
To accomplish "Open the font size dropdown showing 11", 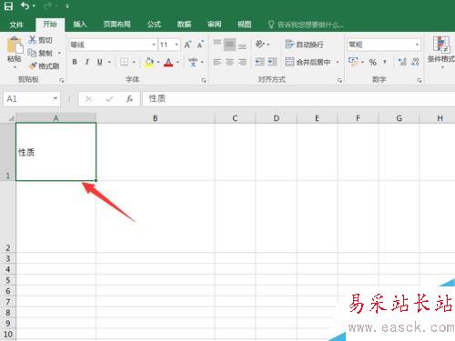I will pos(177,45).
